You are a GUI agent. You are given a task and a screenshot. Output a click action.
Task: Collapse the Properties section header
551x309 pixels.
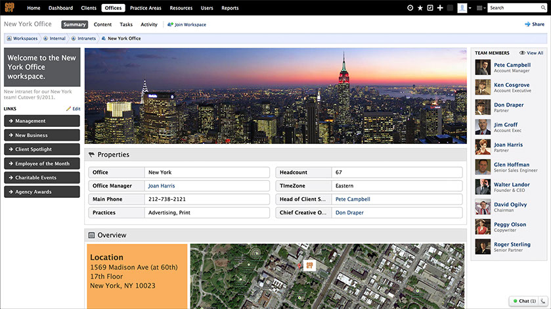point(91,154)
